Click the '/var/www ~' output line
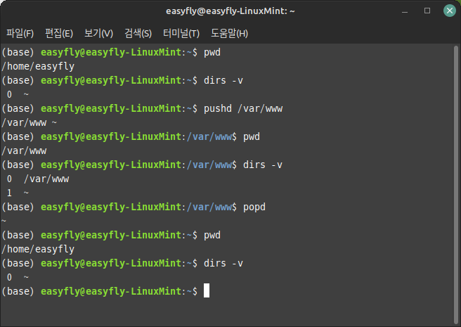This screenshot has height=327, width=461. (x=29, y=123)
